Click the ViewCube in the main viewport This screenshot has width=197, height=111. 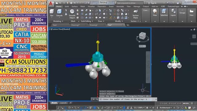click(143, 36)
